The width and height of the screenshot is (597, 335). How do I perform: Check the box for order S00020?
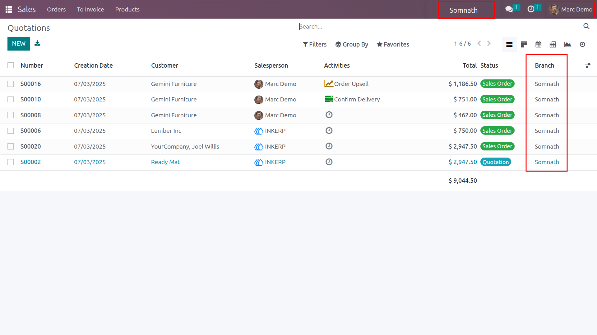click(11, 146)
